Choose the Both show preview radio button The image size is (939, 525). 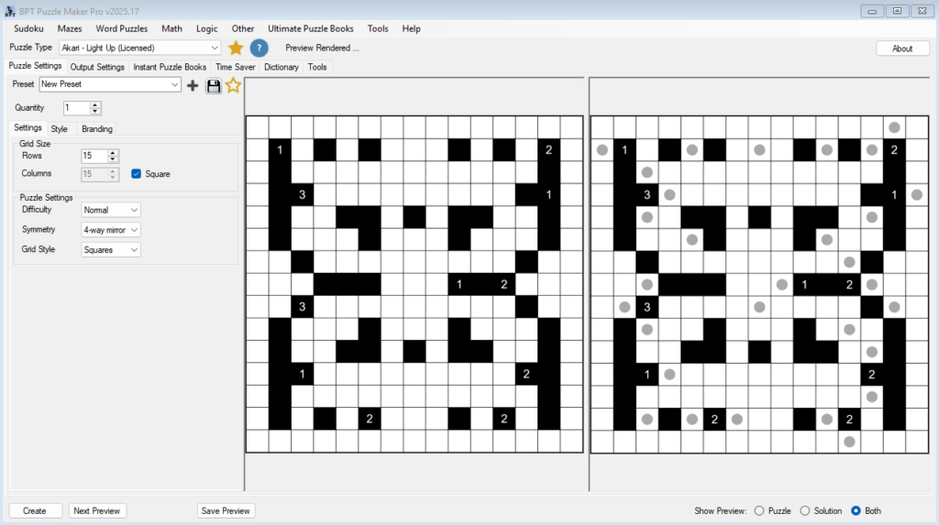856,510
